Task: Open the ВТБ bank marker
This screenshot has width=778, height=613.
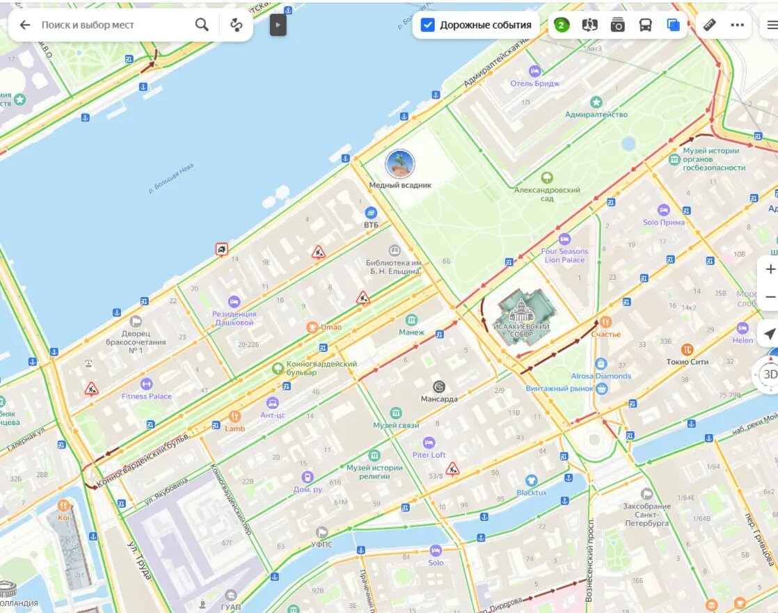Action: coord(371,213)
